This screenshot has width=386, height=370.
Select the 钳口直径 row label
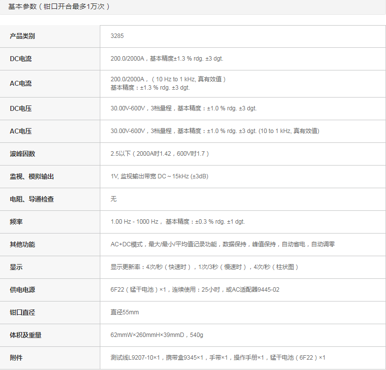pyautogui.click(x=23, y=313)
